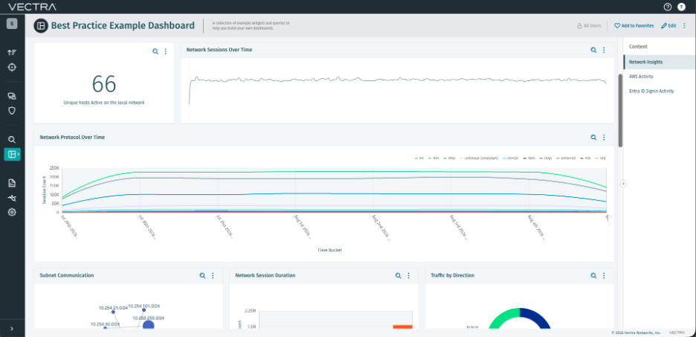This screenshot has width=696, height=337.
Task: Inspect query for Network Sessions Over Time
Action: click(x=593, y=50)
